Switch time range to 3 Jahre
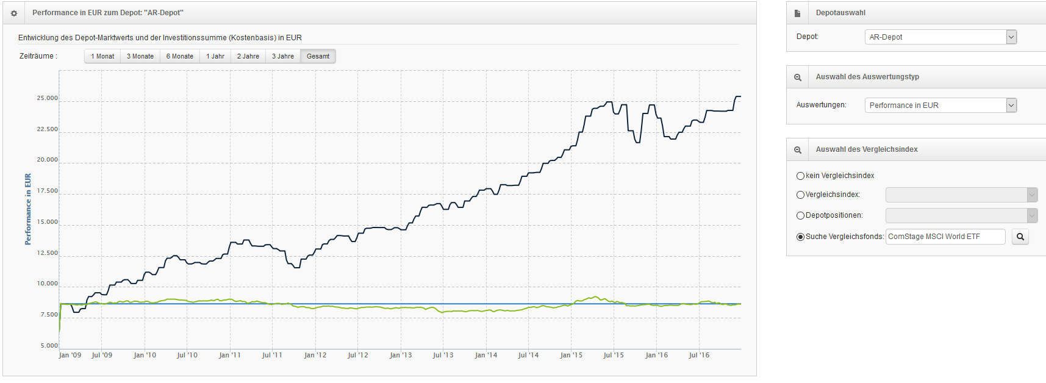 point(283,56)
